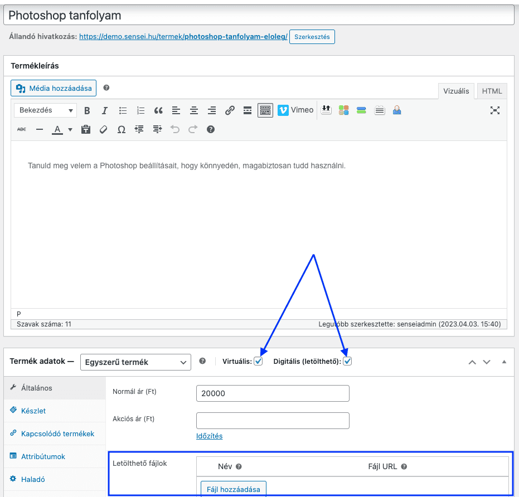This screenshot has height=497, width=519.
Task: Open the Haladó tab
Action: pyautogui.click(x=55, y=479)
